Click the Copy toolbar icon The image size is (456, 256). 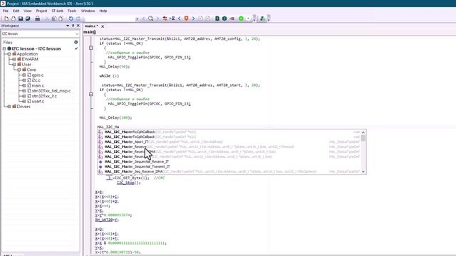54,18
